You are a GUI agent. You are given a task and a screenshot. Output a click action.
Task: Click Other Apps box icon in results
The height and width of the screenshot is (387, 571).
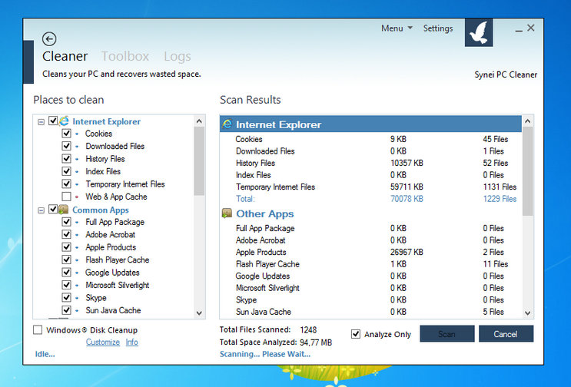point(227,213)
